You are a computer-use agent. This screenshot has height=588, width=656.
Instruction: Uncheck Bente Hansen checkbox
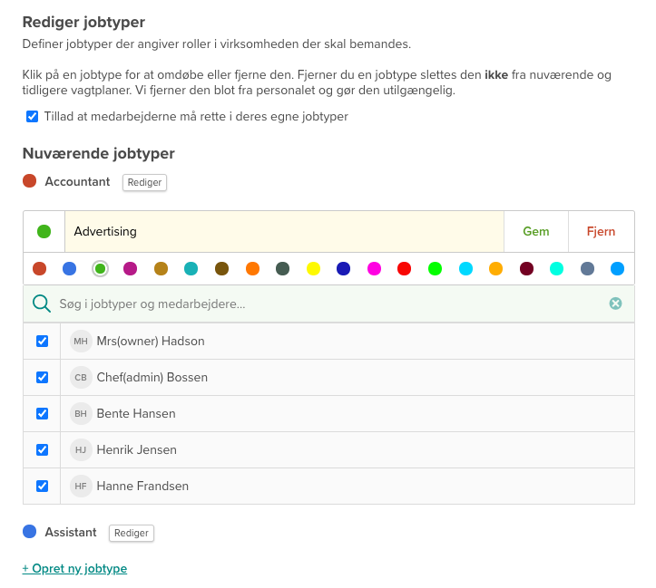point(42,414)
